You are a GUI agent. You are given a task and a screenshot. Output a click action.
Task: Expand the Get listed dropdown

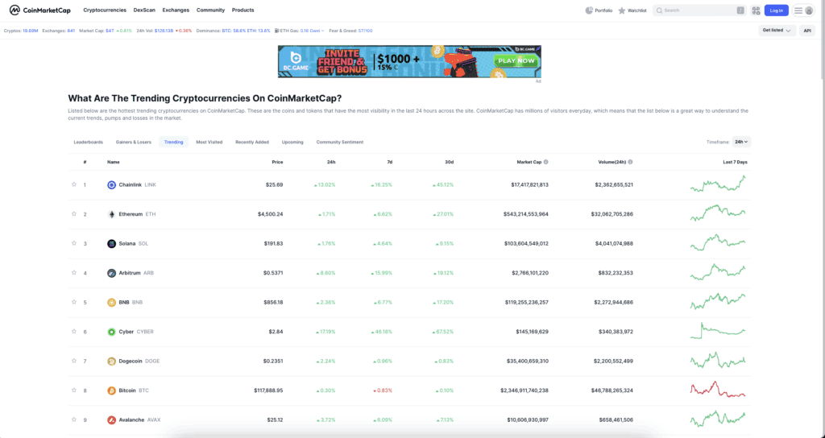pyautogui.click(x=777, y=31)
